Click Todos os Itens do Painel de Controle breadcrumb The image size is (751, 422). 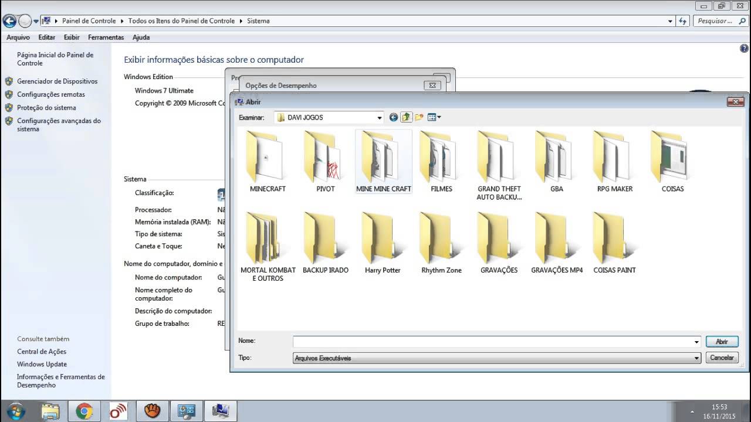[x=181, y=21]
